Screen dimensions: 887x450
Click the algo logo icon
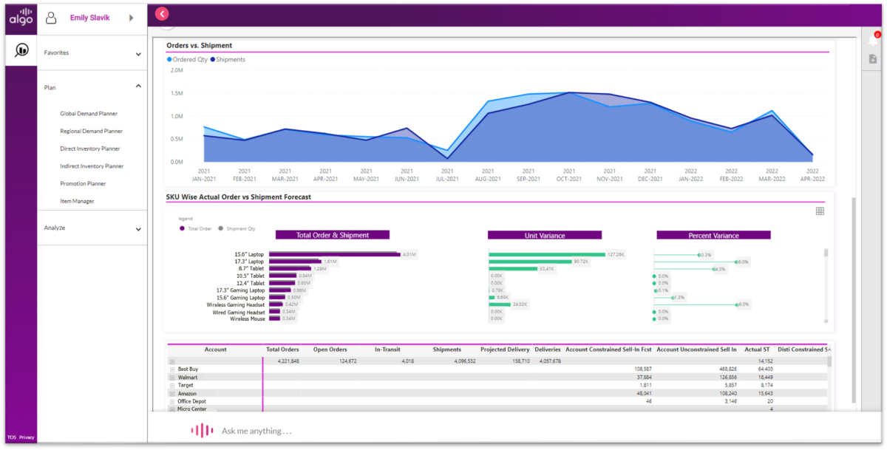[x=20, y=17]
